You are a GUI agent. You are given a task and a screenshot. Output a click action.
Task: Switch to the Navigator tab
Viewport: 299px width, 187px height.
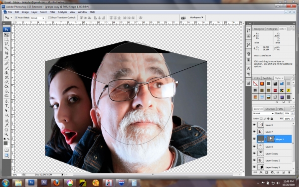click(259, 29)
